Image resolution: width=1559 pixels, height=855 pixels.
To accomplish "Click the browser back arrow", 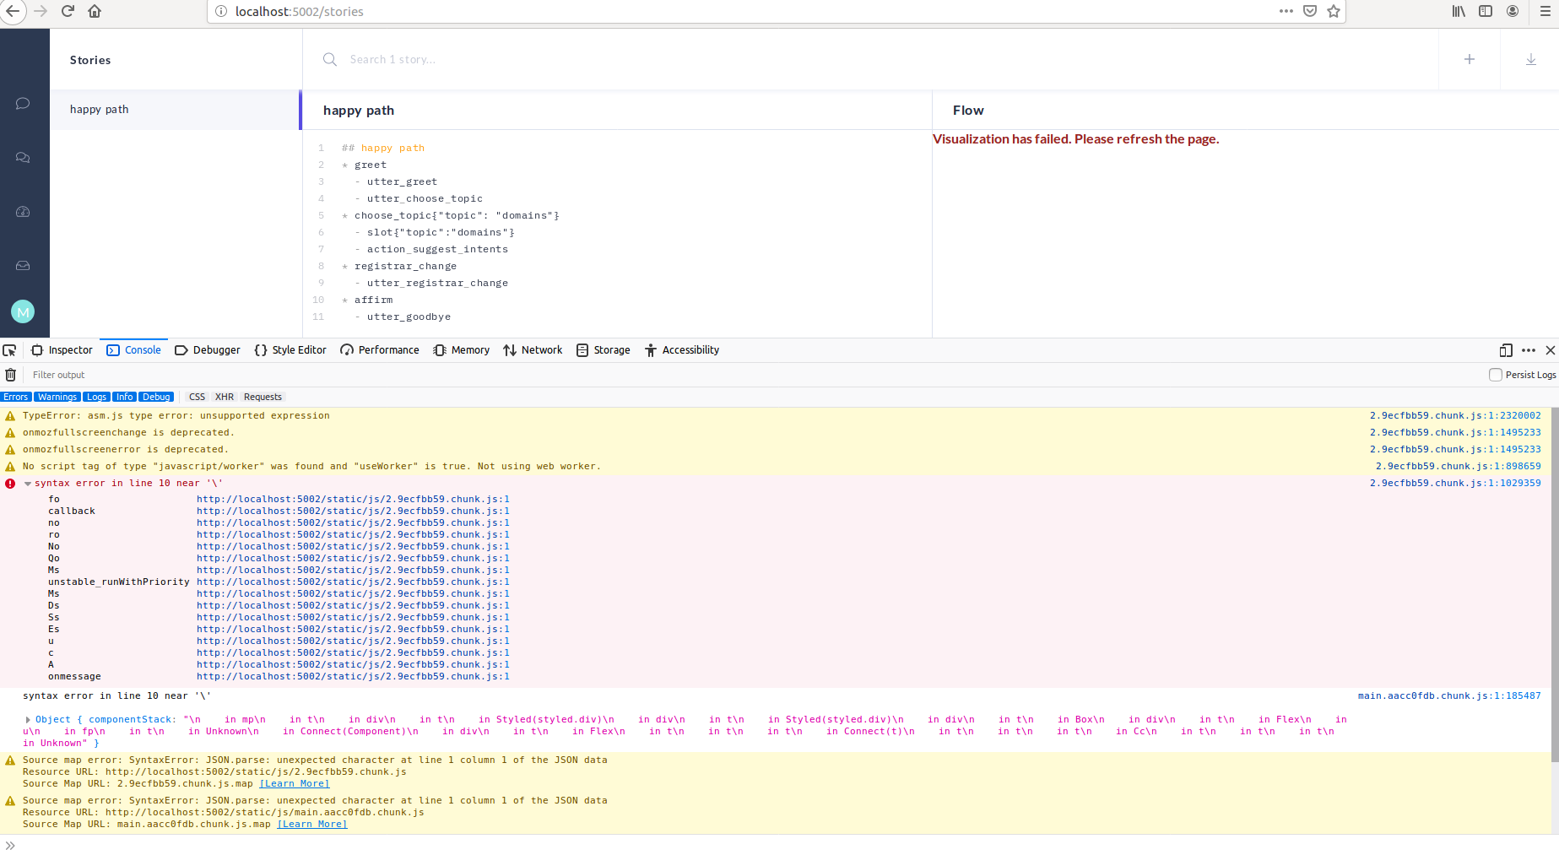I will (13, 11).
